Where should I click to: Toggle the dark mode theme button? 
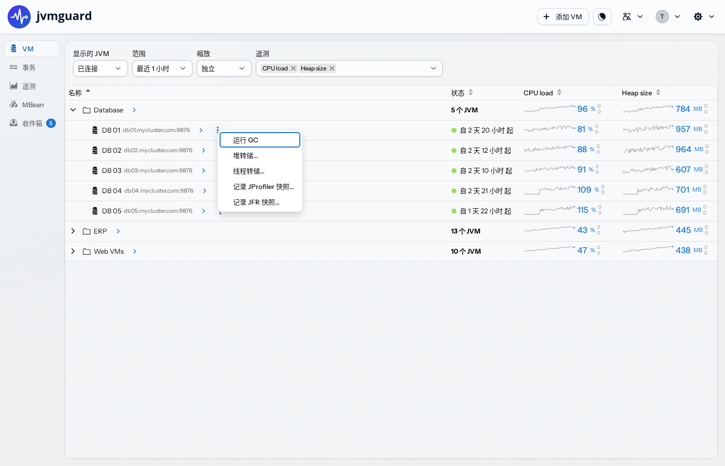point(602,17)
